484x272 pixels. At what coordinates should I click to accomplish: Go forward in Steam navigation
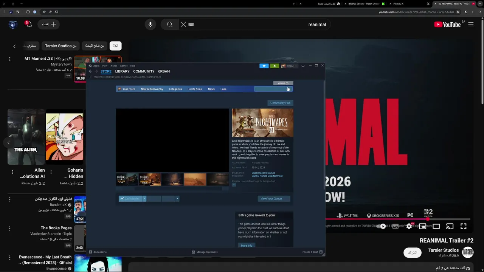96,71
